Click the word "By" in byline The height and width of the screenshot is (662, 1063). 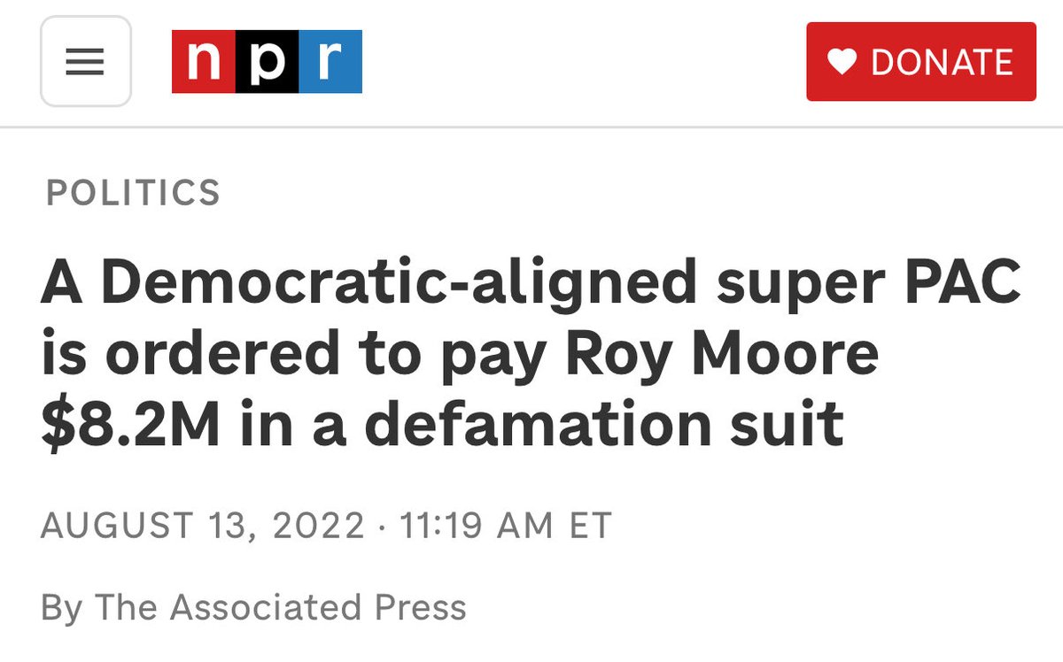[62, 607]
